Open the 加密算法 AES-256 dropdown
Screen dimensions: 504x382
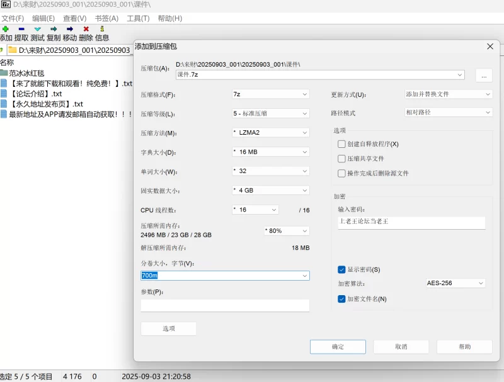point(455,283)
